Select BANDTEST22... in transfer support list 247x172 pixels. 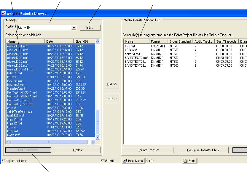(x=136, y=65)
